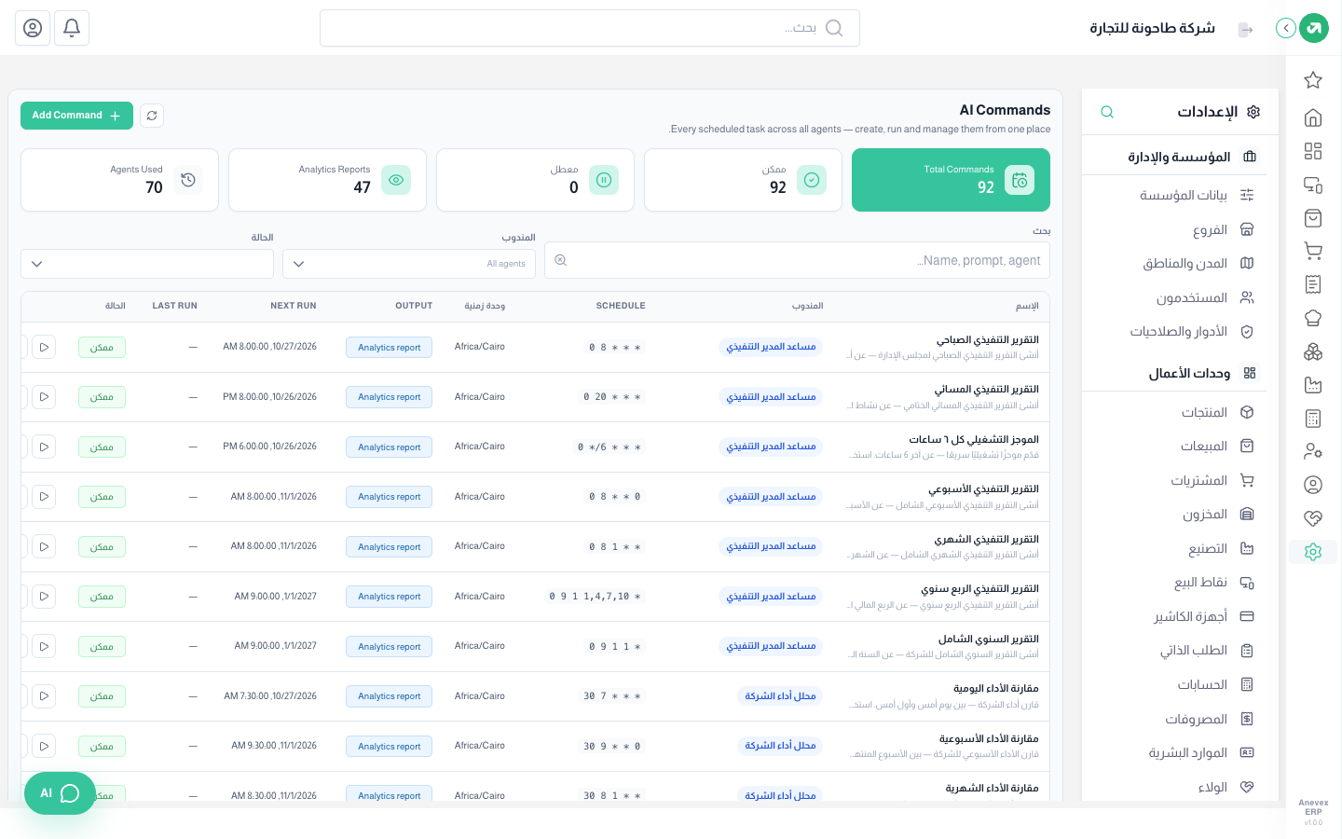Click the Analytics Reports 47 card
The height and width of the screenshot is (839, 1342).
pyautogui.click(x=327, y=180)
